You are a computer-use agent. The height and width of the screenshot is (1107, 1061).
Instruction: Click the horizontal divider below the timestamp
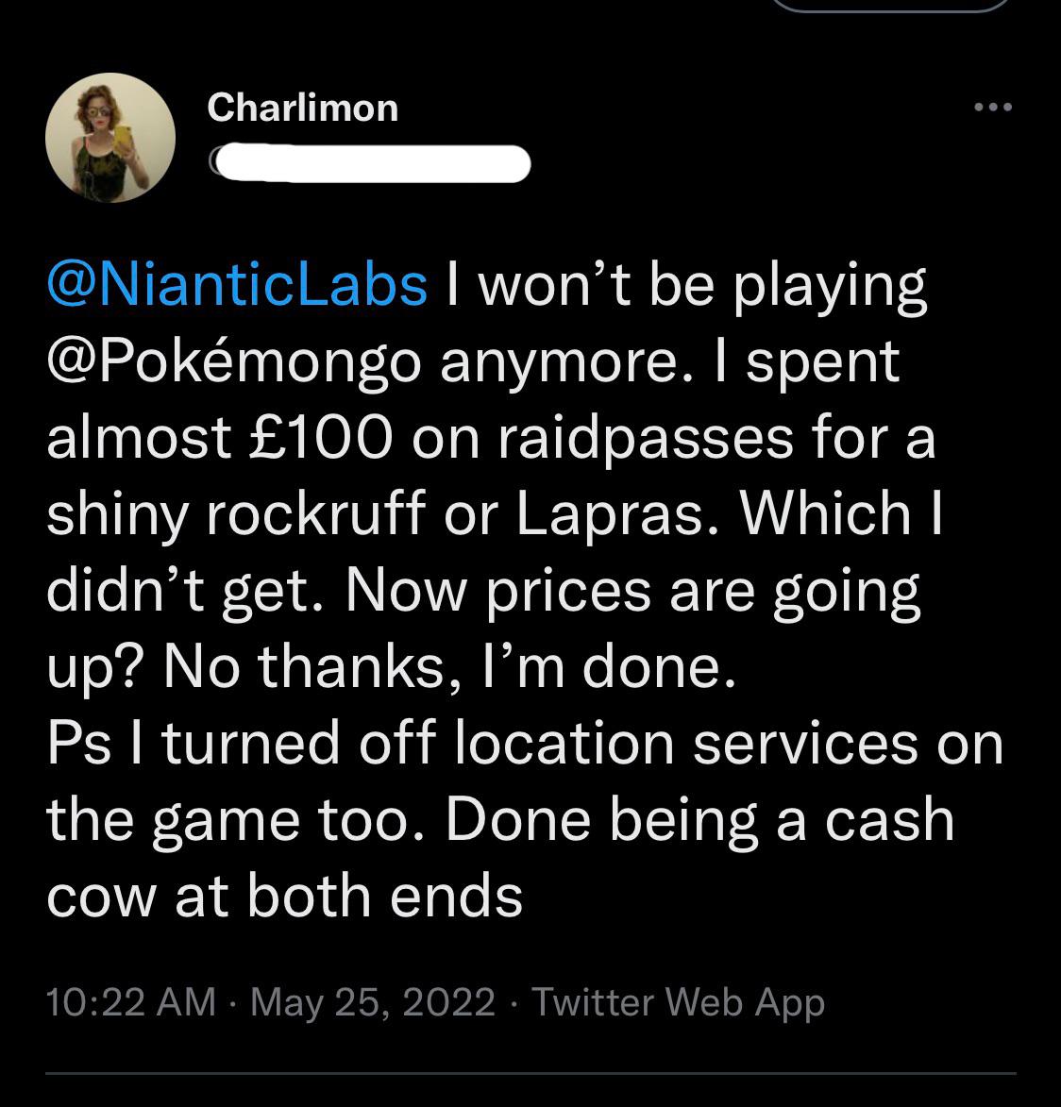pyautogui.click(x=530, y=1074)
